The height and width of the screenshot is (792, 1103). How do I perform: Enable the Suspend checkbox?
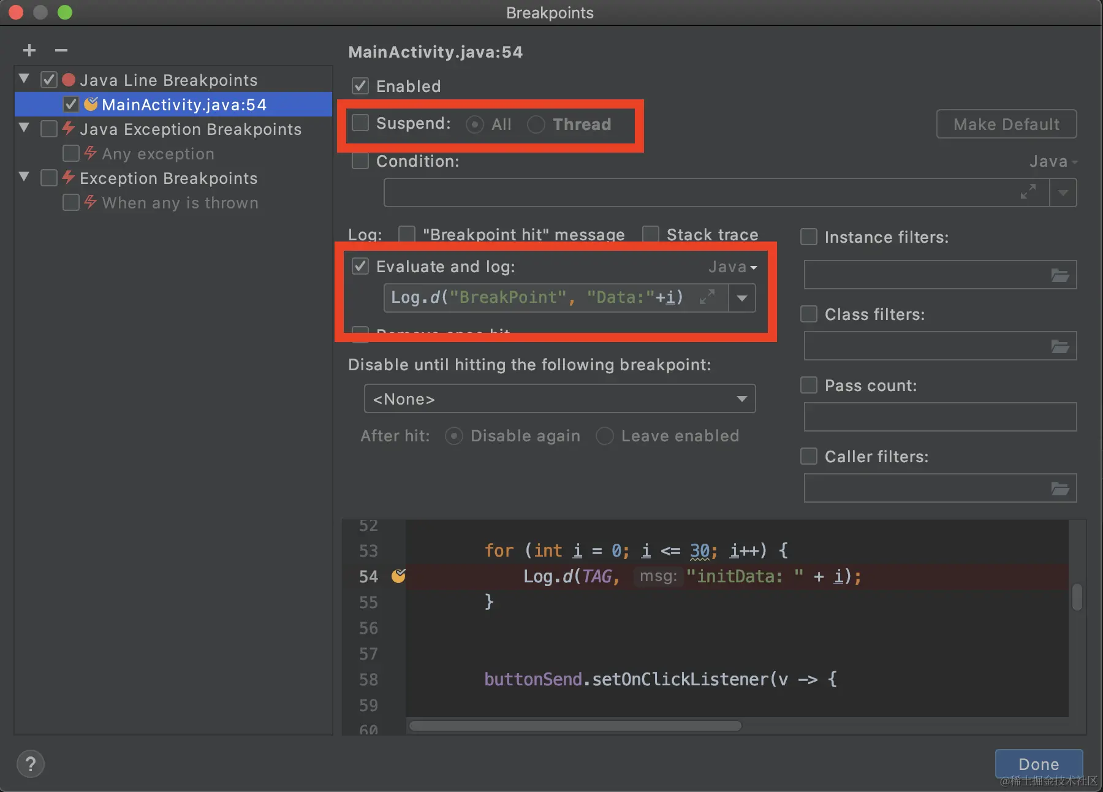click(x=360, y=123)
